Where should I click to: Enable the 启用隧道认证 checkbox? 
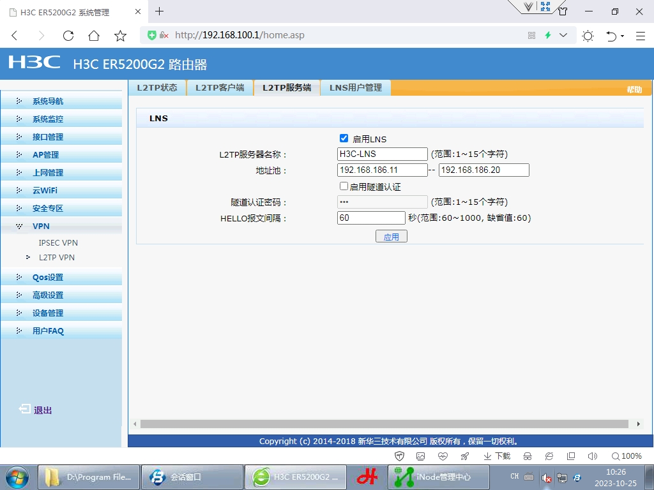click(x=344, y=186)
